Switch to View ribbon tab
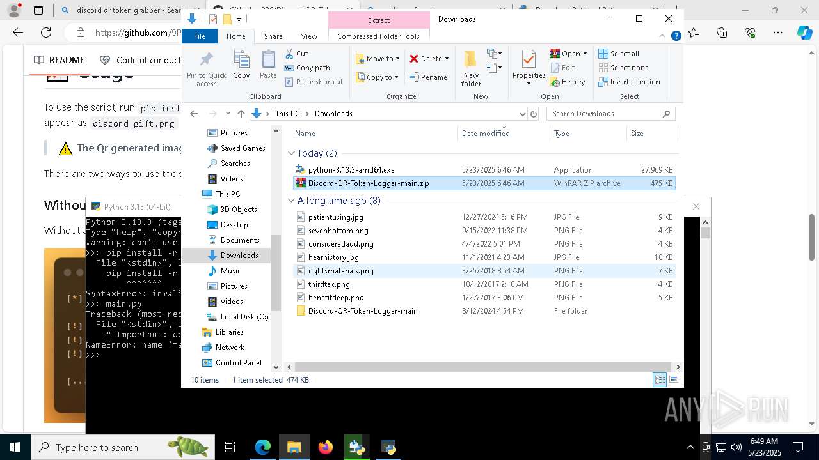The height and width of the screenshot is (460, 819). 309,36
